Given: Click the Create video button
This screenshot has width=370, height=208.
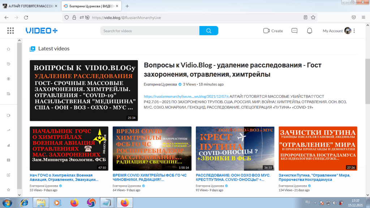Looking at the screenshot, I should click(273, 31).
